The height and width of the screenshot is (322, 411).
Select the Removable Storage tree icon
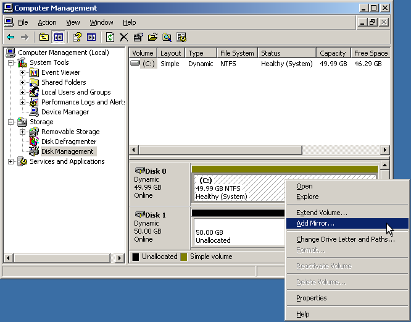pos(34,132)
